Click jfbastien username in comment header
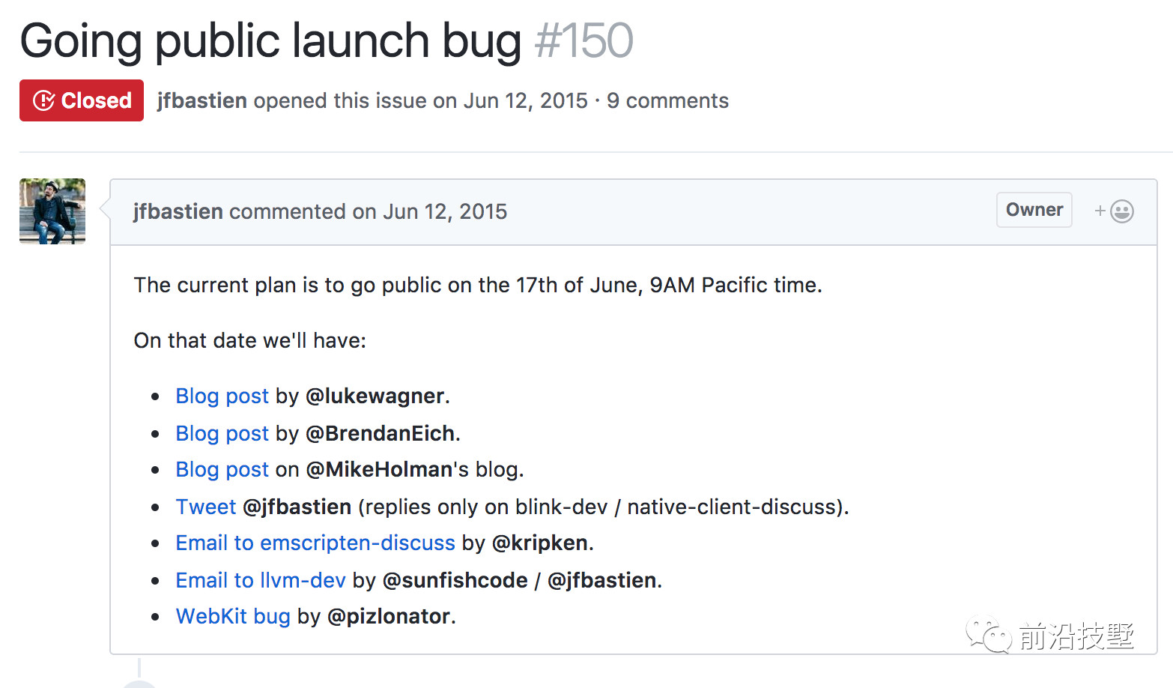The width and height of the screenshot is (1173, 688). pyautogui.click(x=178, y=211)
